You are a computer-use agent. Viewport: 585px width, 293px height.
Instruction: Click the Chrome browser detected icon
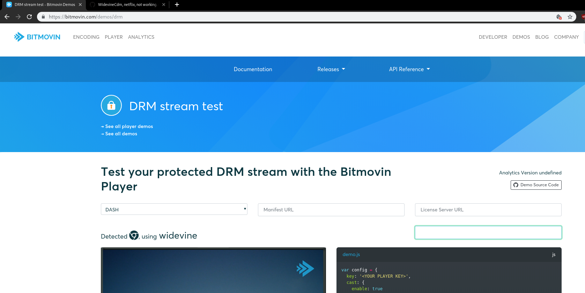(x=134, y=235)
